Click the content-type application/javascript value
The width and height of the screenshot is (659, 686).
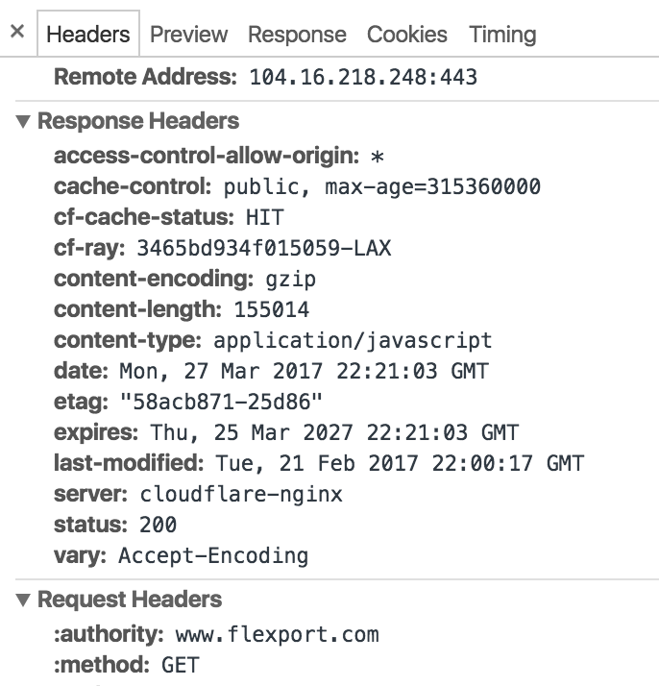[x=353, y=341]
